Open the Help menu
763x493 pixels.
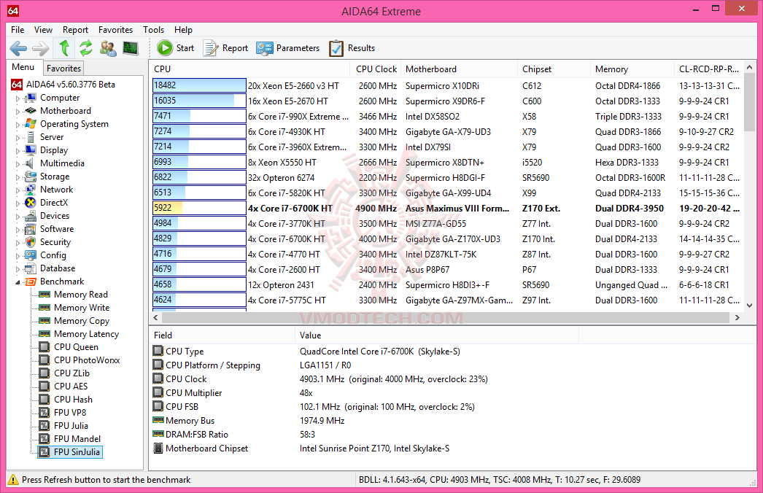point(183,30)
